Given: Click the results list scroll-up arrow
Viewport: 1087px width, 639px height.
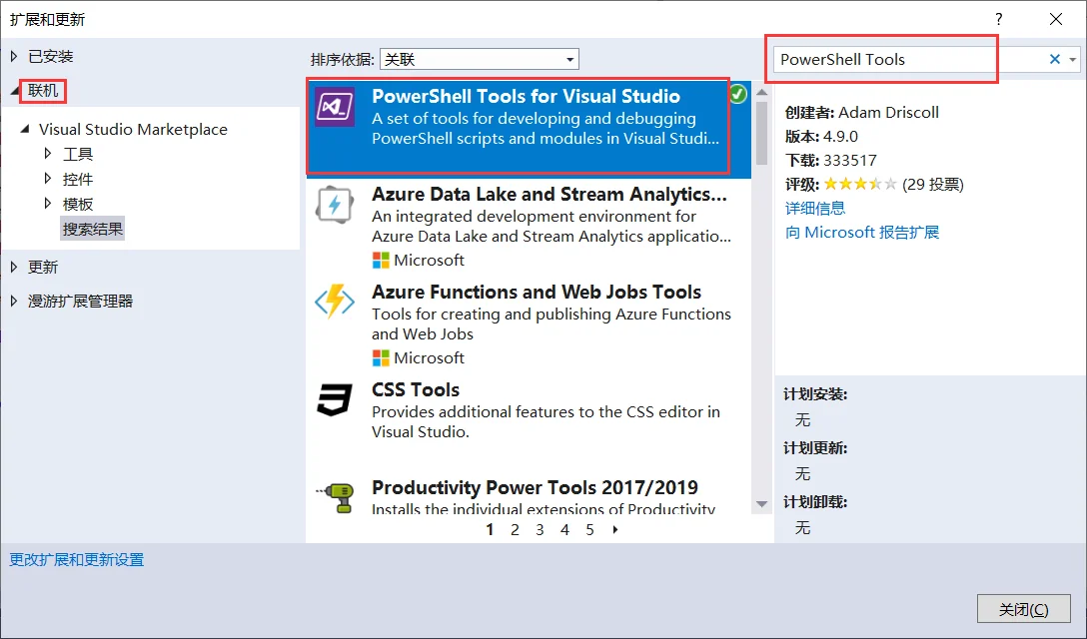Looking at the screenshot, I should point(762,92).
